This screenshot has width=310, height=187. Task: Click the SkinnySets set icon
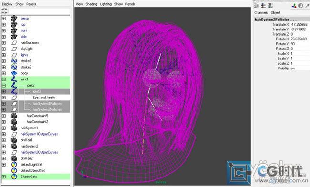[14, 177]
